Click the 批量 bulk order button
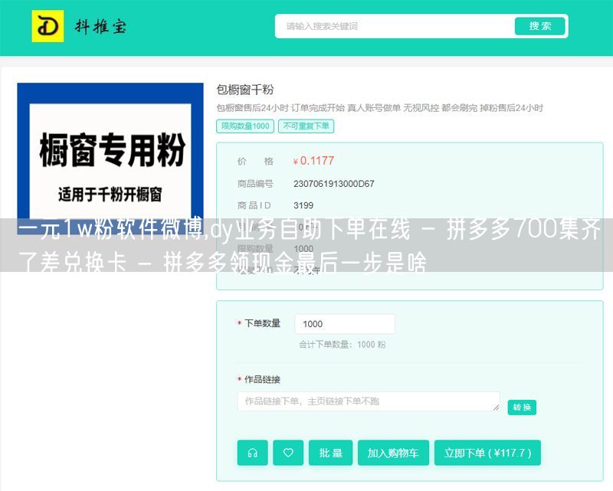The width and height of the screenshot is (613, 491). (x=331, y=453)
